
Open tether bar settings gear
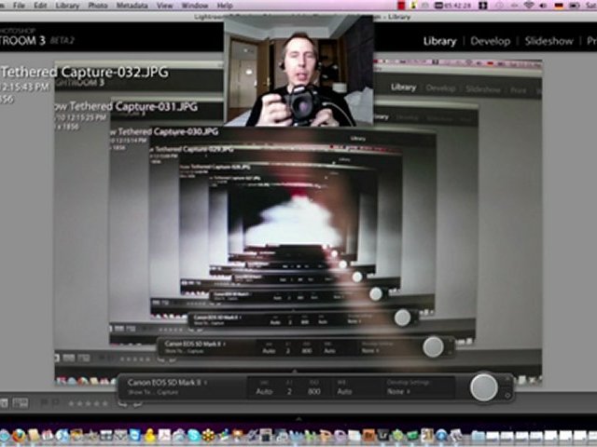(x=508, y=394)
